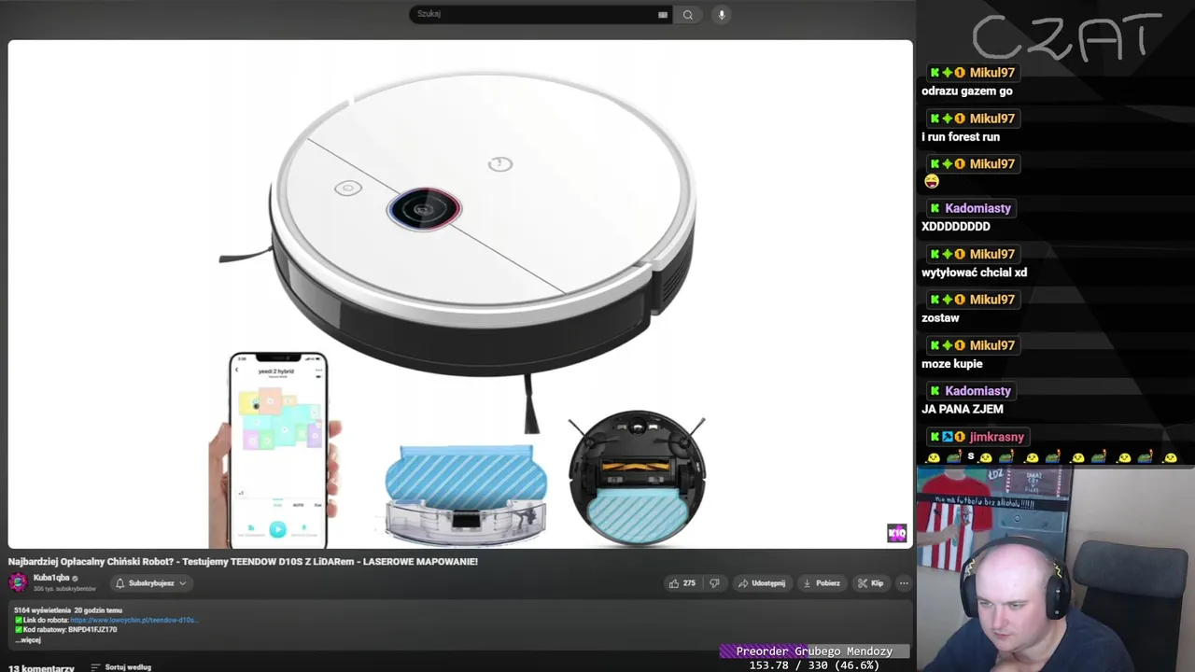The image size is (1195, 672).
Task: Focus the Szukaj search field
Action: (x=540, y=14)
